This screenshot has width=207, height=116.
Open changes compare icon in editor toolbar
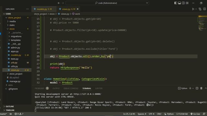coord(200,9)
